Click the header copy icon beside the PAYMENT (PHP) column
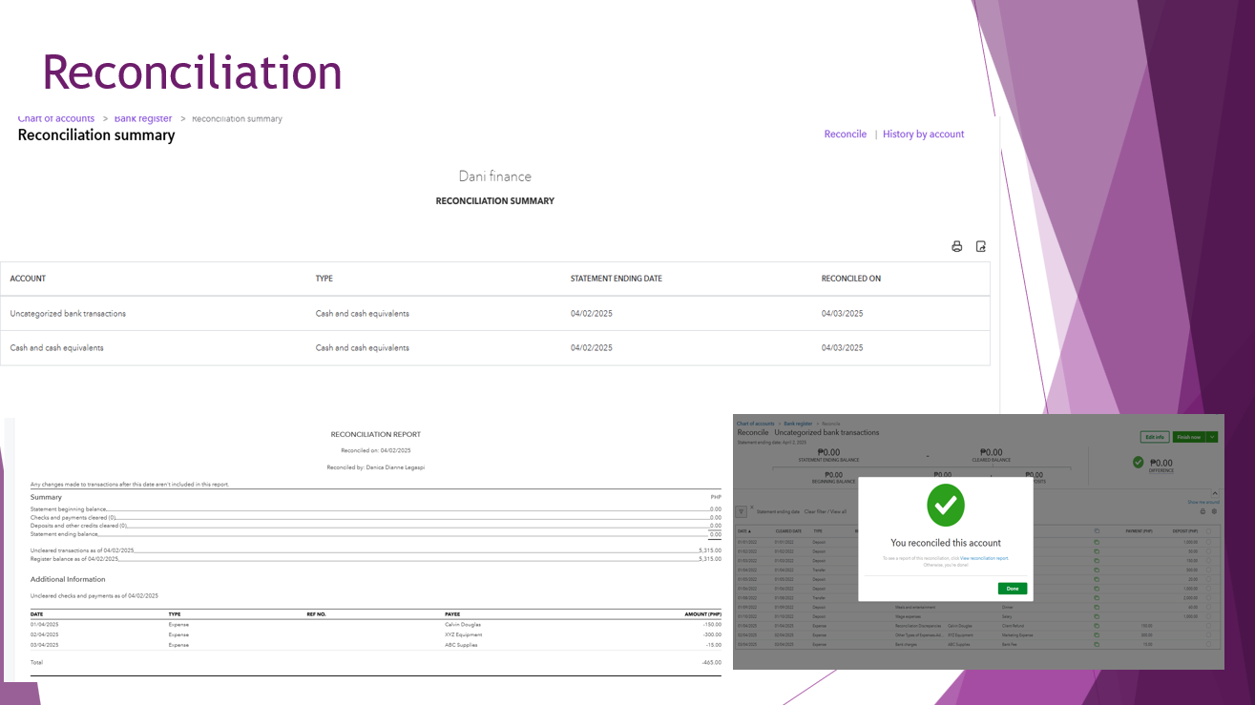Viewport: 1255px width, 705px height. [x=1097, y=530]
